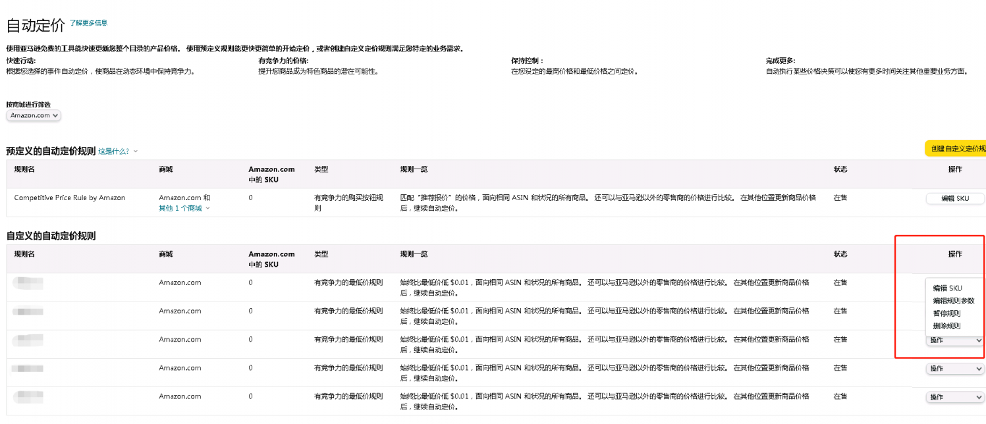This screenshot has height=424, width=986.
Task: Click 类型 header in the custom rules table
Action: click(321, 254)
